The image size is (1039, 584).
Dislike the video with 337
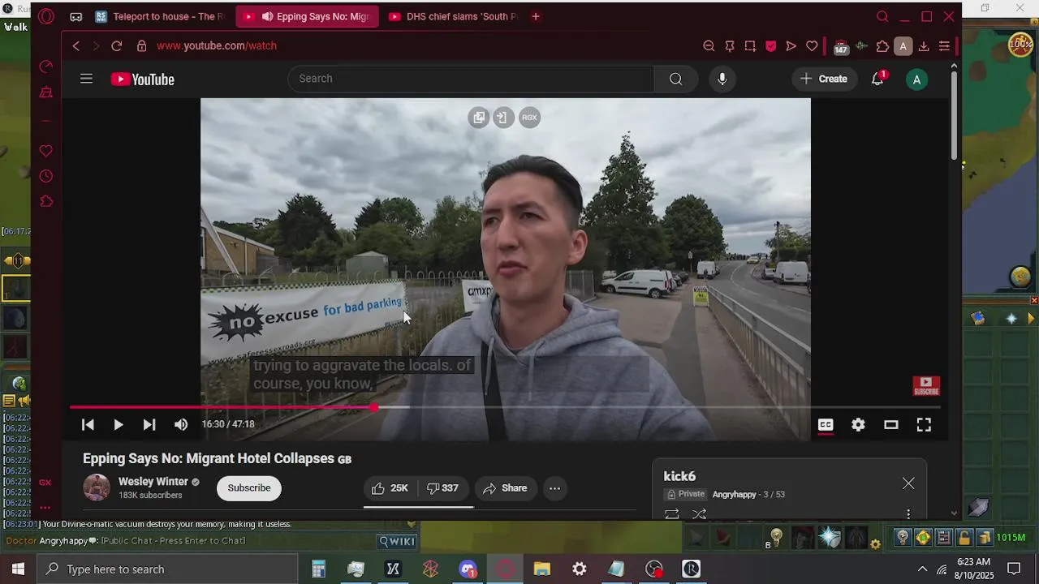click(443, 488)
